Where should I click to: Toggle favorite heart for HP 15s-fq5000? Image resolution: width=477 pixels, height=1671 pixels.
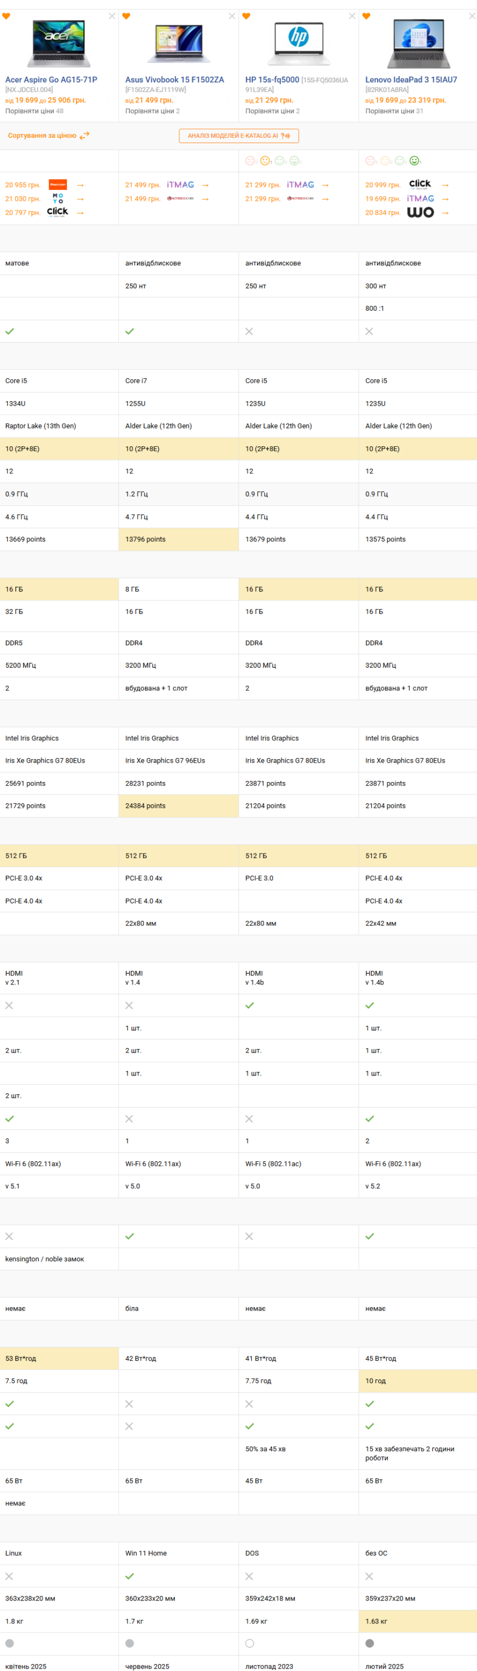(x=246, y=16)
